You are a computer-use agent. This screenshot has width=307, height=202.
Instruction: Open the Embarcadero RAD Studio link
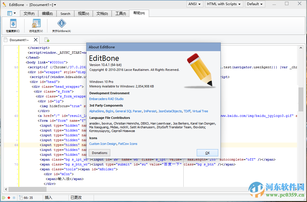[x=106, y=99]
